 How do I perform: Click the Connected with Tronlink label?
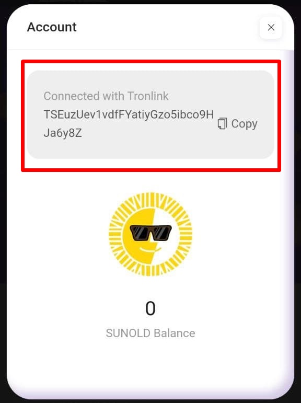click(106, 96)
